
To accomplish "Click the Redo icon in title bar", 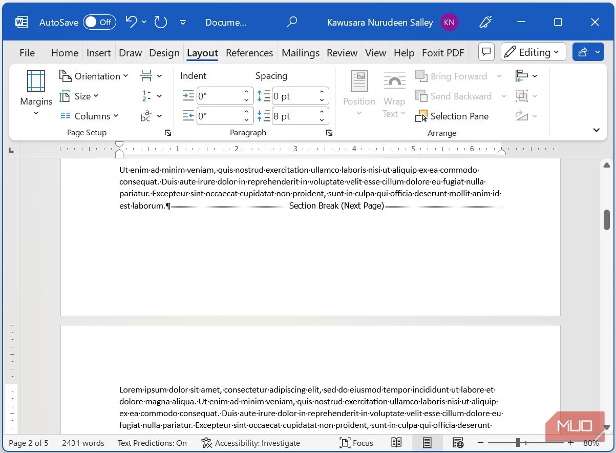I will tap(161, 22).
